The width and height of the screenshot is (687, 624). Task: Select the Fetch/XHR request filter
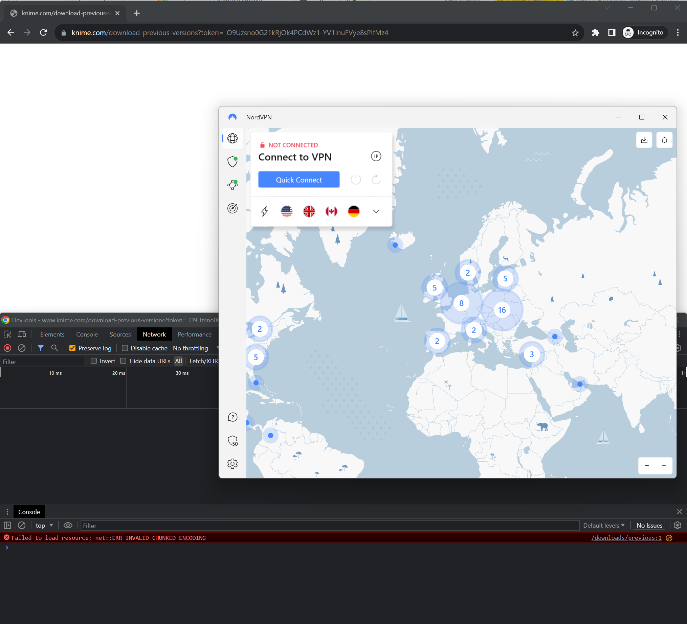(203, 361)
